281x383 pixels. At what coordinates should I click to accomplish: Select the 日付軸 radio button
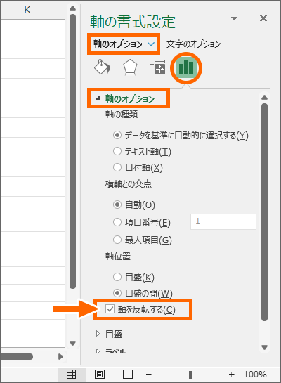coord(117,167)
